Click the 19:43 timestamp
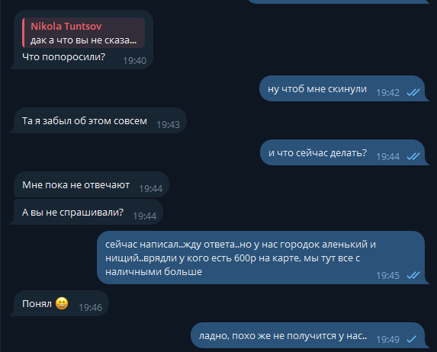Image resolution: width=437 pixels, height=352 pixels. [x=168, y=124]
